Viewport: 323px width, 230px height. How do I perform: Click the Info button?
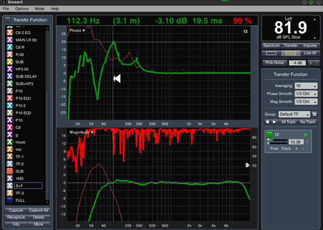pyautogui.click(x=16, y=224)
